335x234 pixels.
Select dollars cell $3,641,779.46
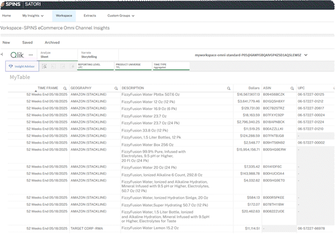click(x=249, y=101)
